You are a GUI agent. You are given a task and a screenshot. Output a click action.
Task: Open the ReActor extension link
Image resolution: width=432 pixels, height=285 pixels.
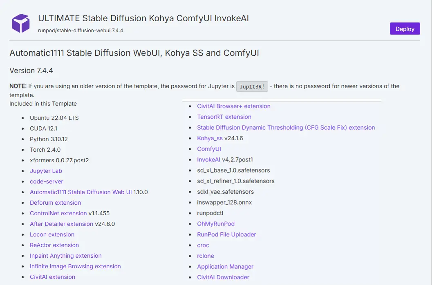click(54, 245)
